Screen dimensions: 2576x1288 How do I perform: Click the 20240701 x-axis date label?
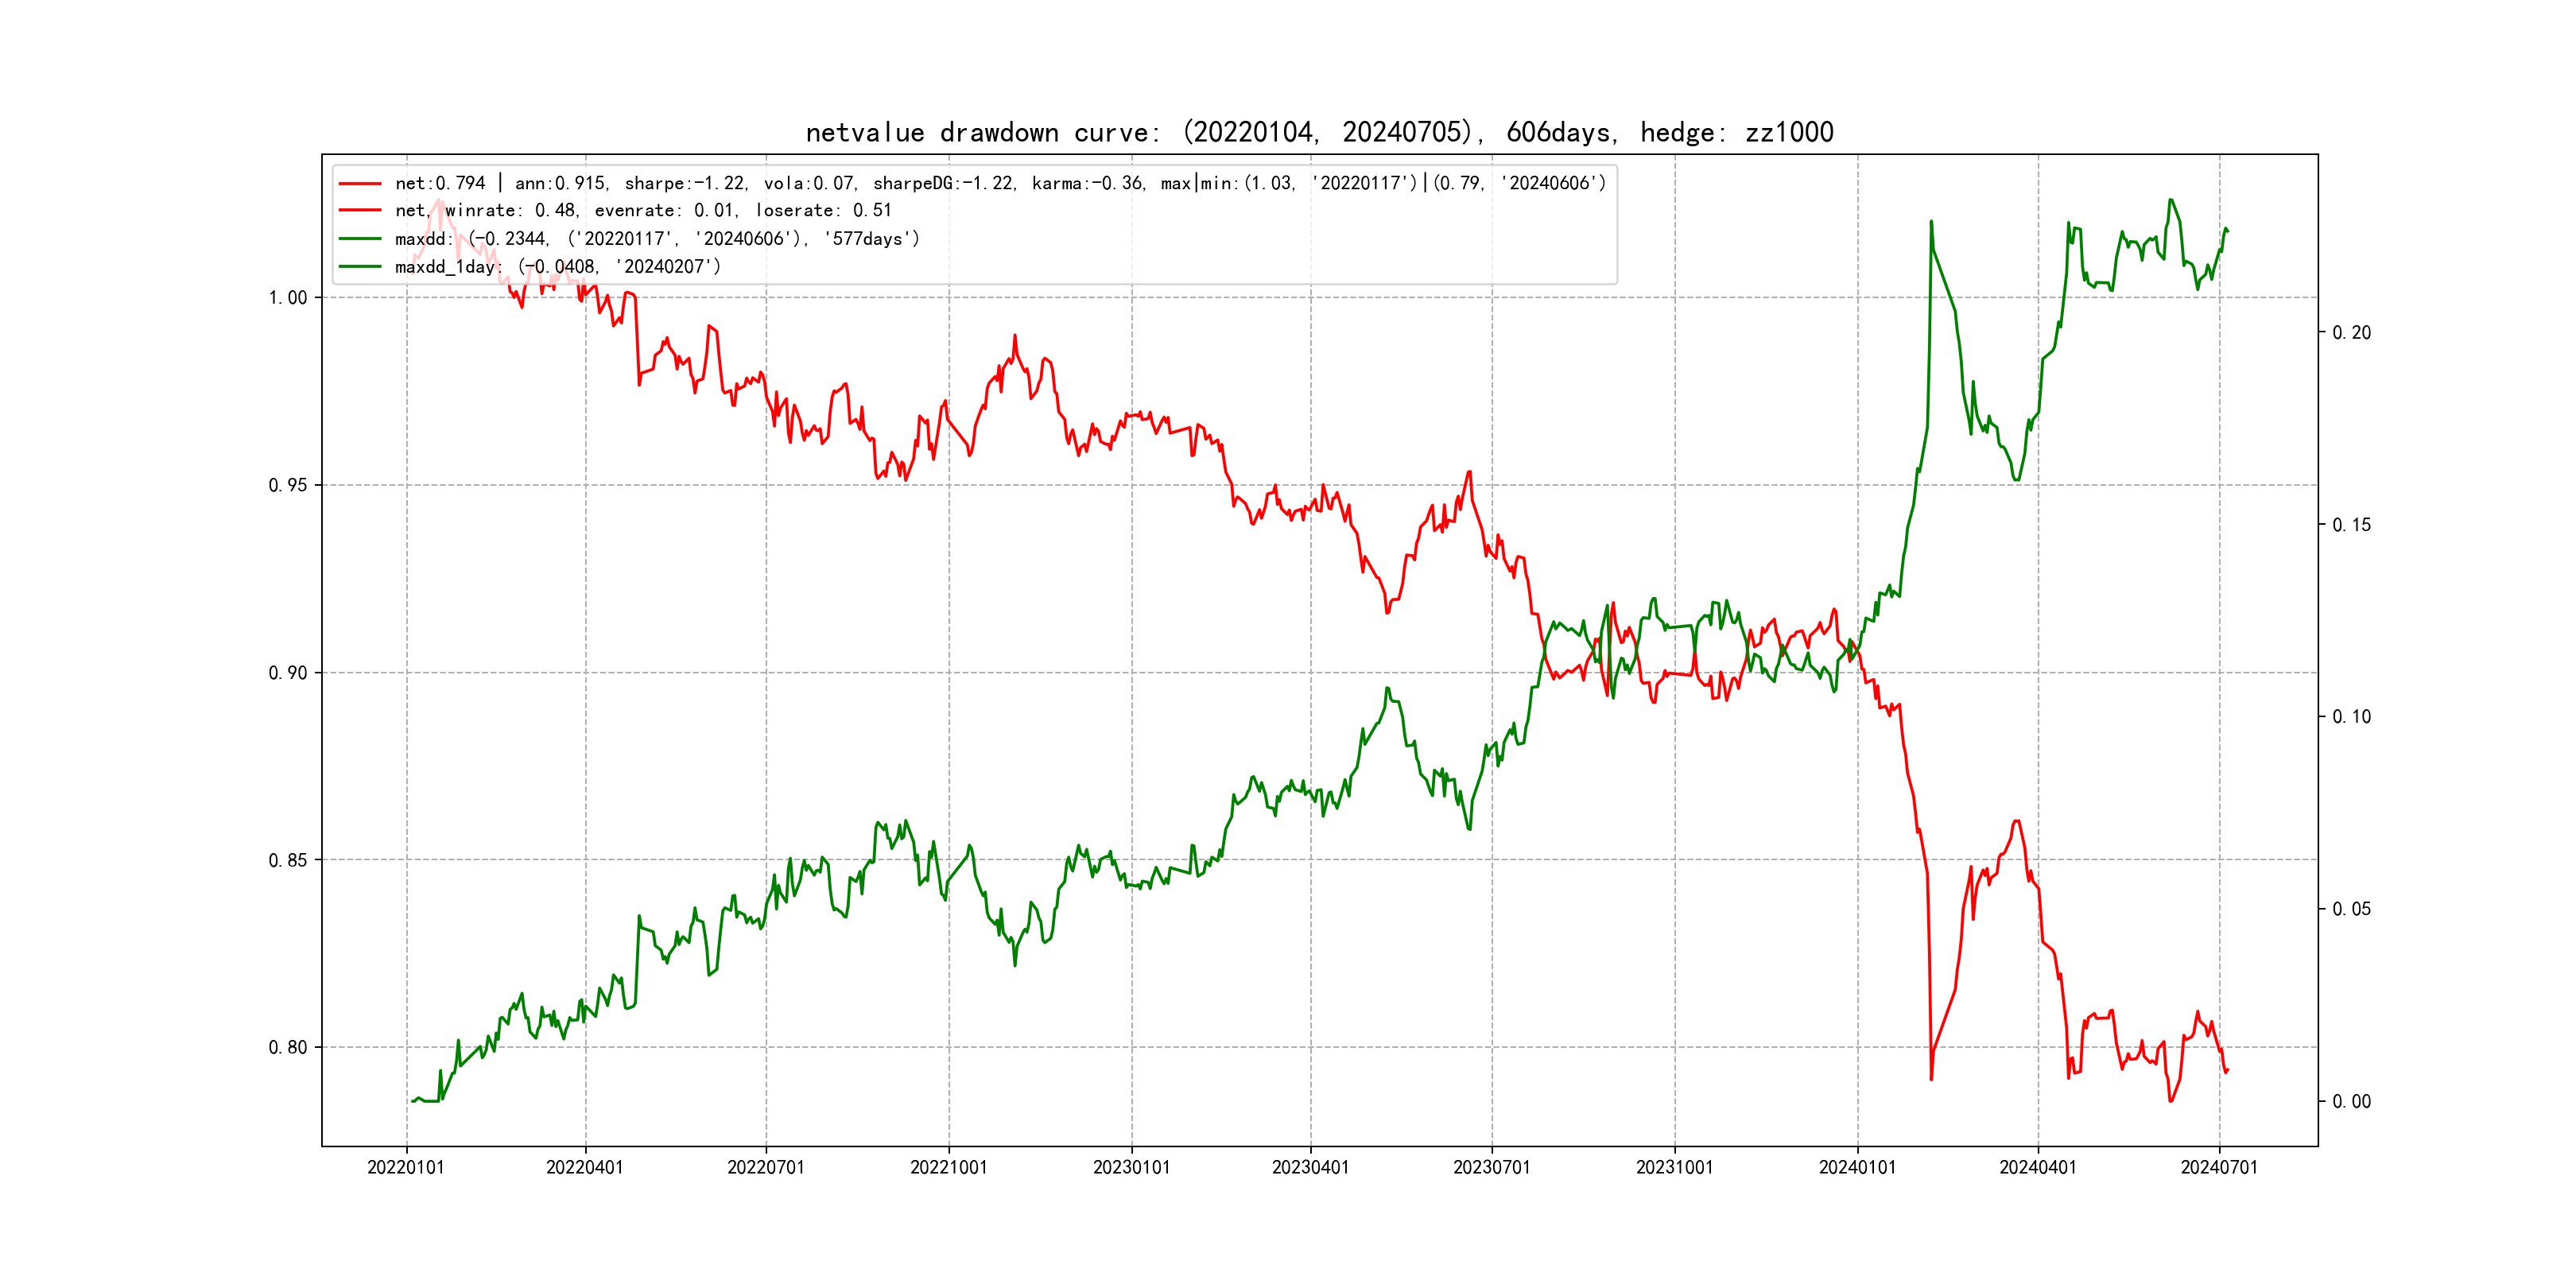2219,1167
